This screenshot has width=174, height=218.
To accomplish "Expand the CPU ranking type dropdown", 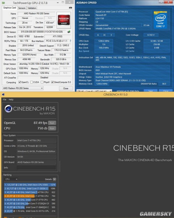I will pos(11,179).
